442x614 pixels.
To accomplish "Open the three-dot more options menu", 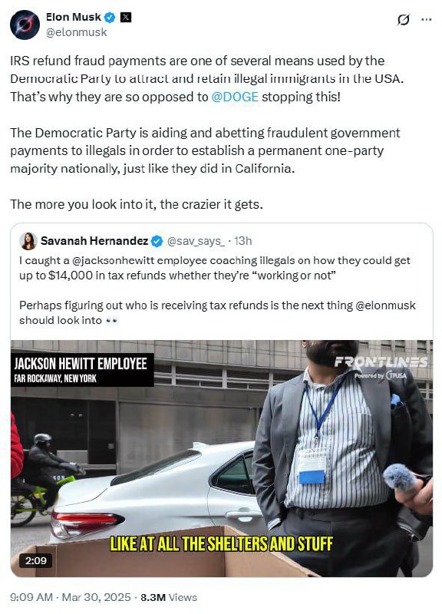I will click(x=427, y=20).
